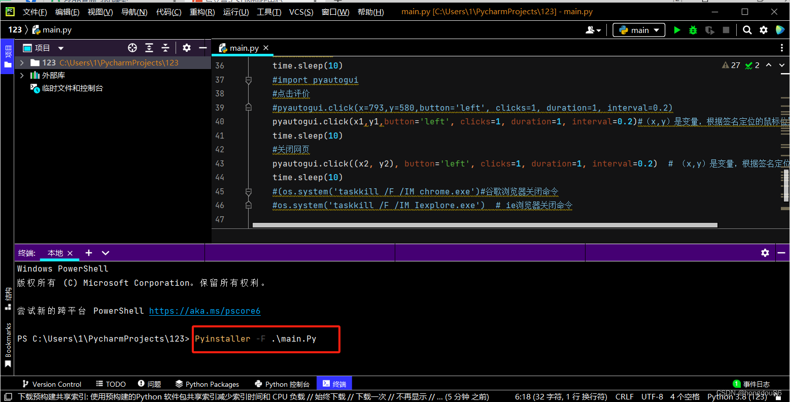The image size is (790, 402).
Task: Run the main configuration with the green play icon
Action: coord(677,30)
